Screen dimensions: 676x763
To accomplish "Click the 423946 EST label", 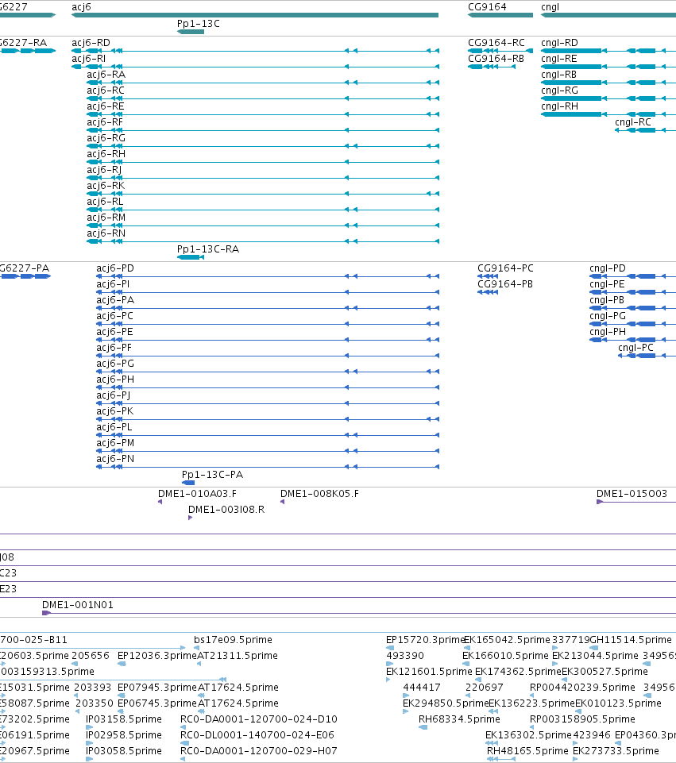I will pyautogui.click(x=591, y=734).
